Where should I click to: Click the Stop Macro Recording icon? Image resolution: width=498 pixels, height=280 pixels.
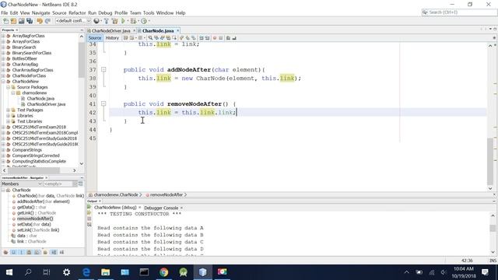point(220,38)
